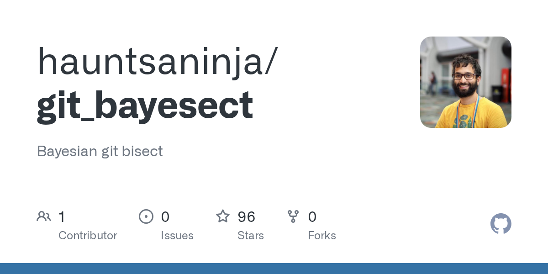Select the Forks label
The height and width of the screenshot is (274, 548).
[x=322, y=236]
